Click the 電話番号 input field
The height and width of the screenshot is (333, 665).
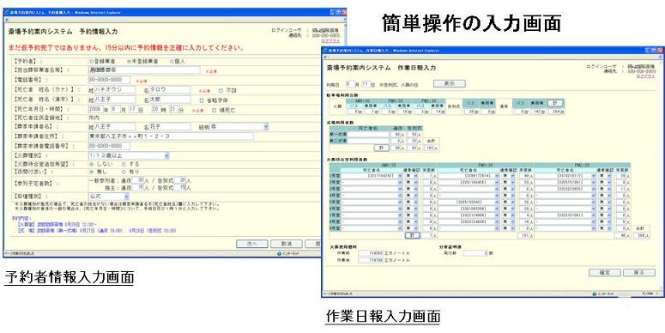(x=110, y=80)
